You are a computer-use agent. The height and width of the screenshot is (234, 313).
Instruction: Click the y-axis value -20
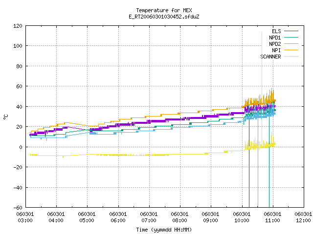click(x=18, y=167)
